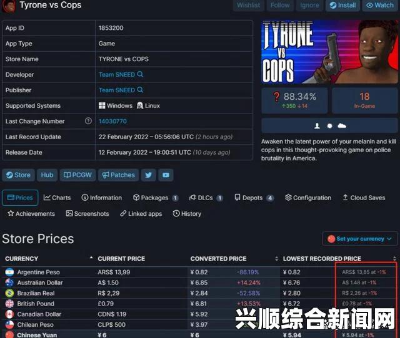Add game to Wishlist

(x=249, y=5)
